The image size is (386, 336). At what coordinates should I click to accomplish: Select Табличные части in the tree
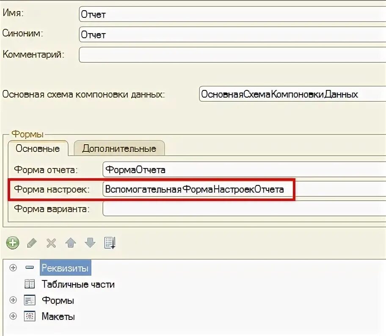point(78,284)
